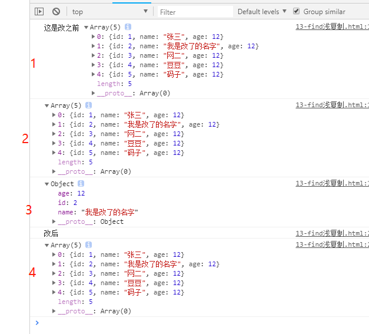The width and height of the screenshot is (369, 334).
Task: Expand item 4 码子 in last array
Action: (x=54, y=292)
